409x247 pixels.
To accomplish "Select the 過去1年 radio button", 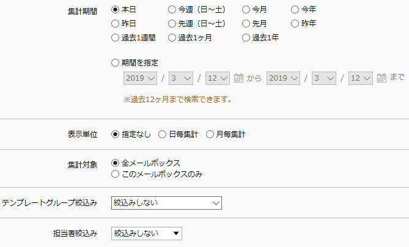I will [x=246, y=38].
